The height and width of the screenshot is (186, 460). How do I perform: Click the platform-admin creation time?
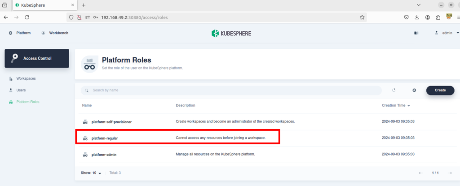coord(398,154)
